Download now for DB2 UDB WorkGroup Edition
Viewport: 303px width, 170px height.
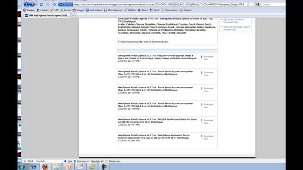(x=207, y=121)
